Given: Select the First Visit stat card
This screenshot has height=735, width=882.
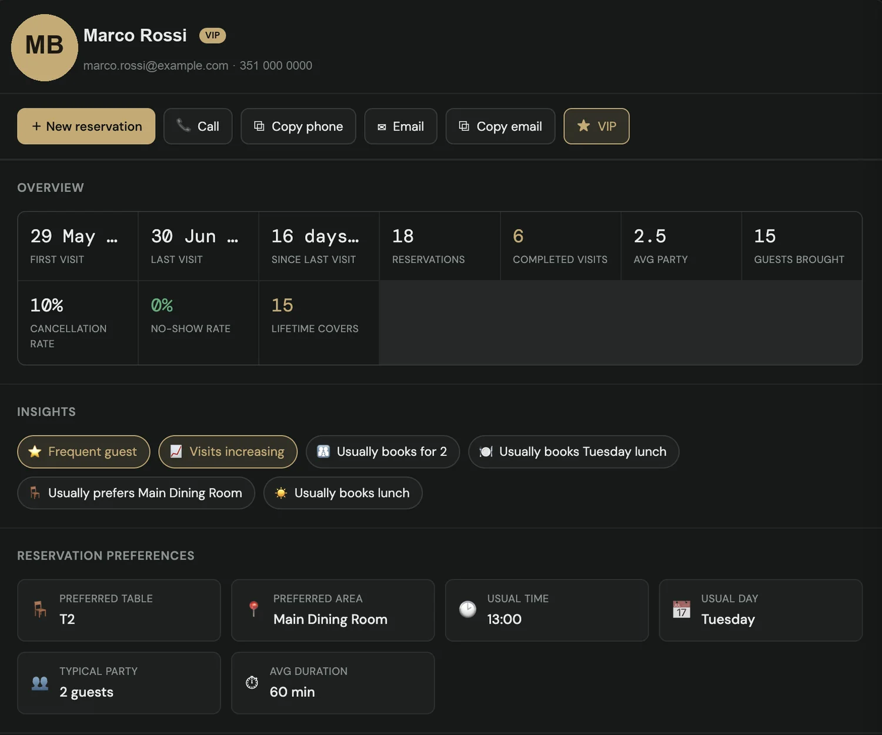Looking at the screenshot, I should point(78,246).
